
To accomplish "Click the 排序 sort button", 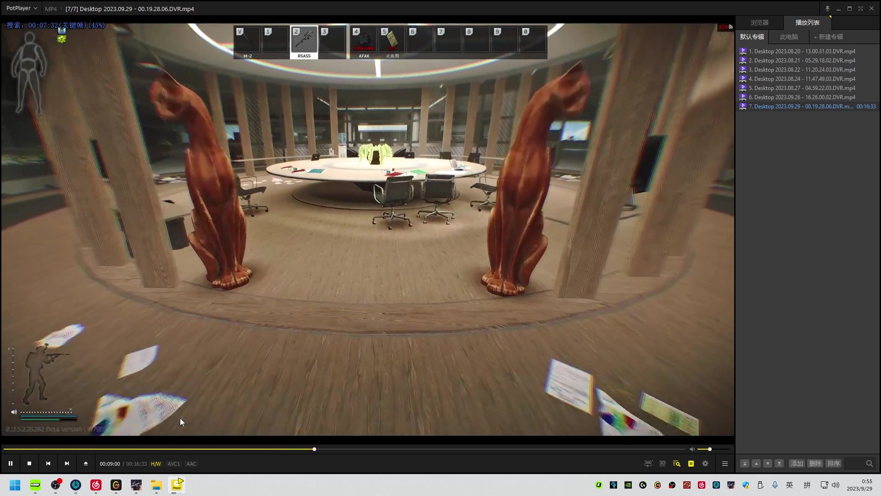I will point(834,463).
